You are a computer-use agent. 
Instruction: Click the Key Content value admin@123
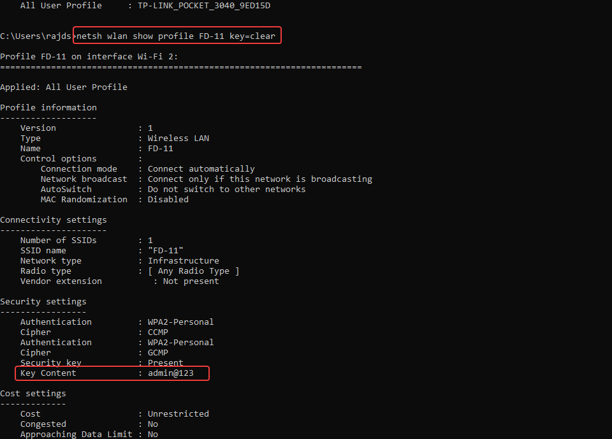pyautogui.click(x=171, y=373)
